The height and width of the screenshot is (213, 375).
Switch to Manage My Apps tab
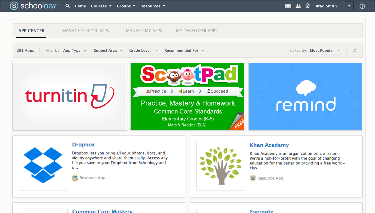point(144,31)
